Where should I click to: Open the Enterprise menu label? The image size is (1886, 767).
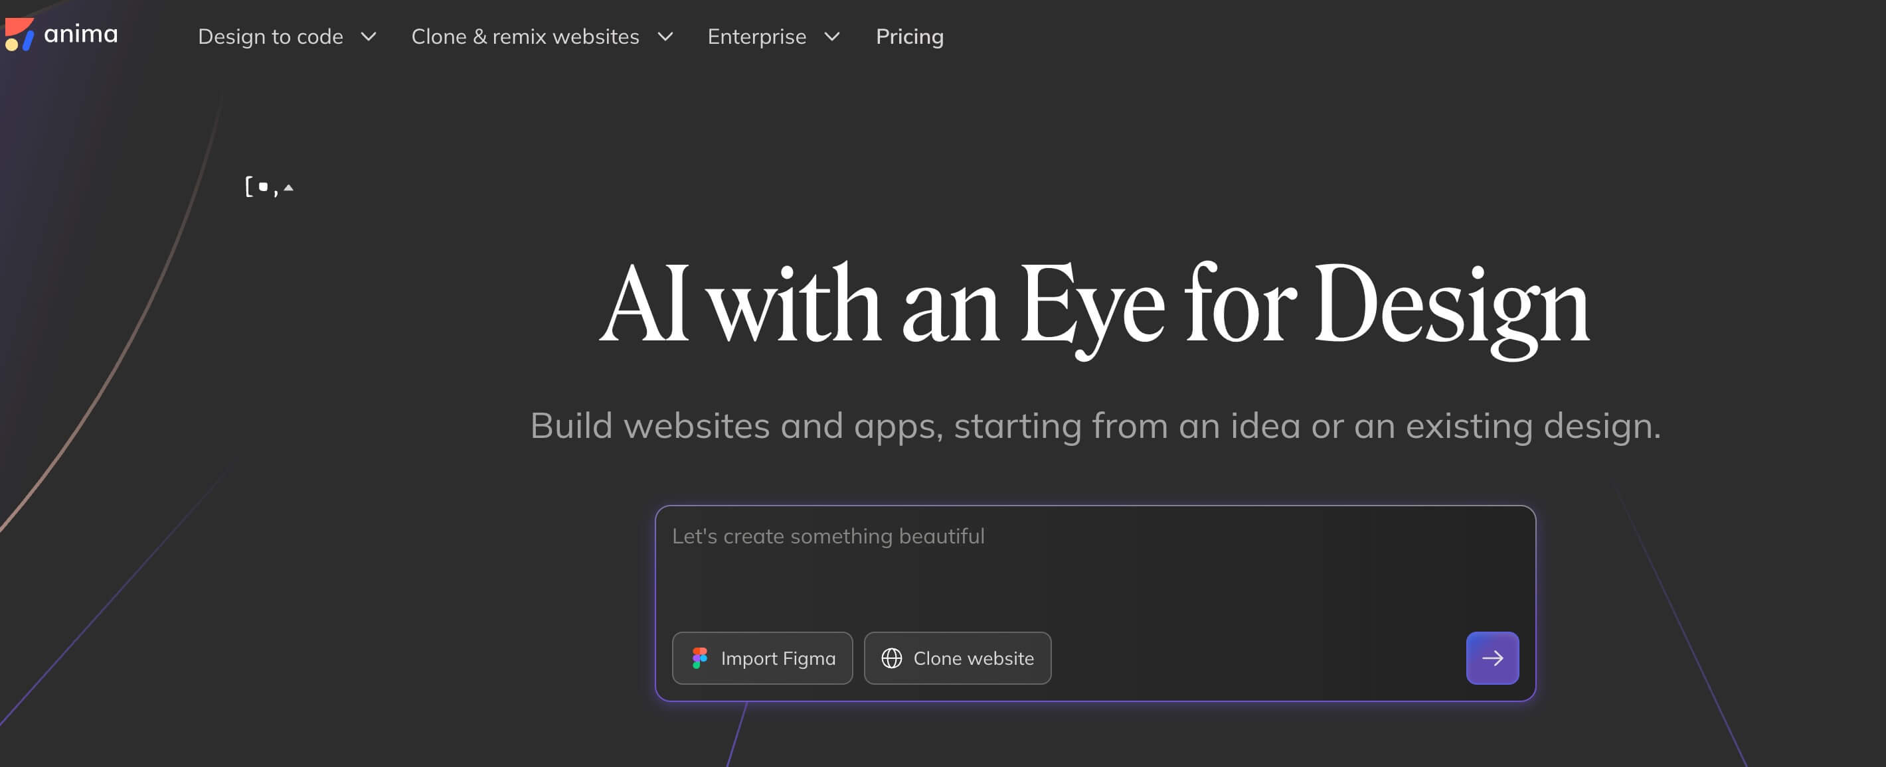pos(756,36)
